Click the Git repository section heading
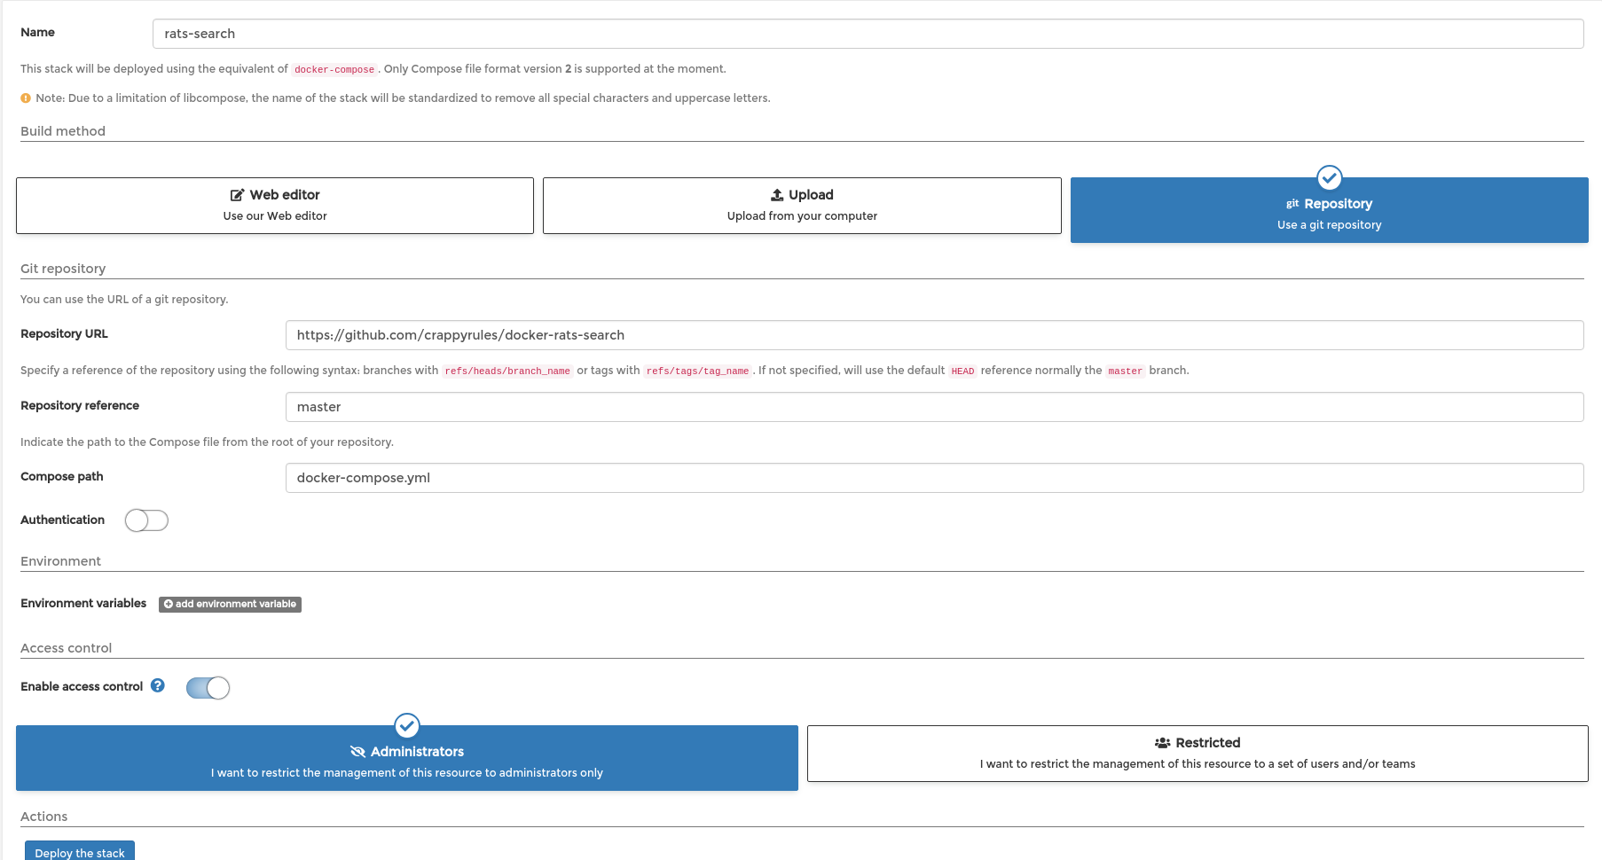Image resolution: width=1602 pixels, height=860 pixels. click(63, 269)
